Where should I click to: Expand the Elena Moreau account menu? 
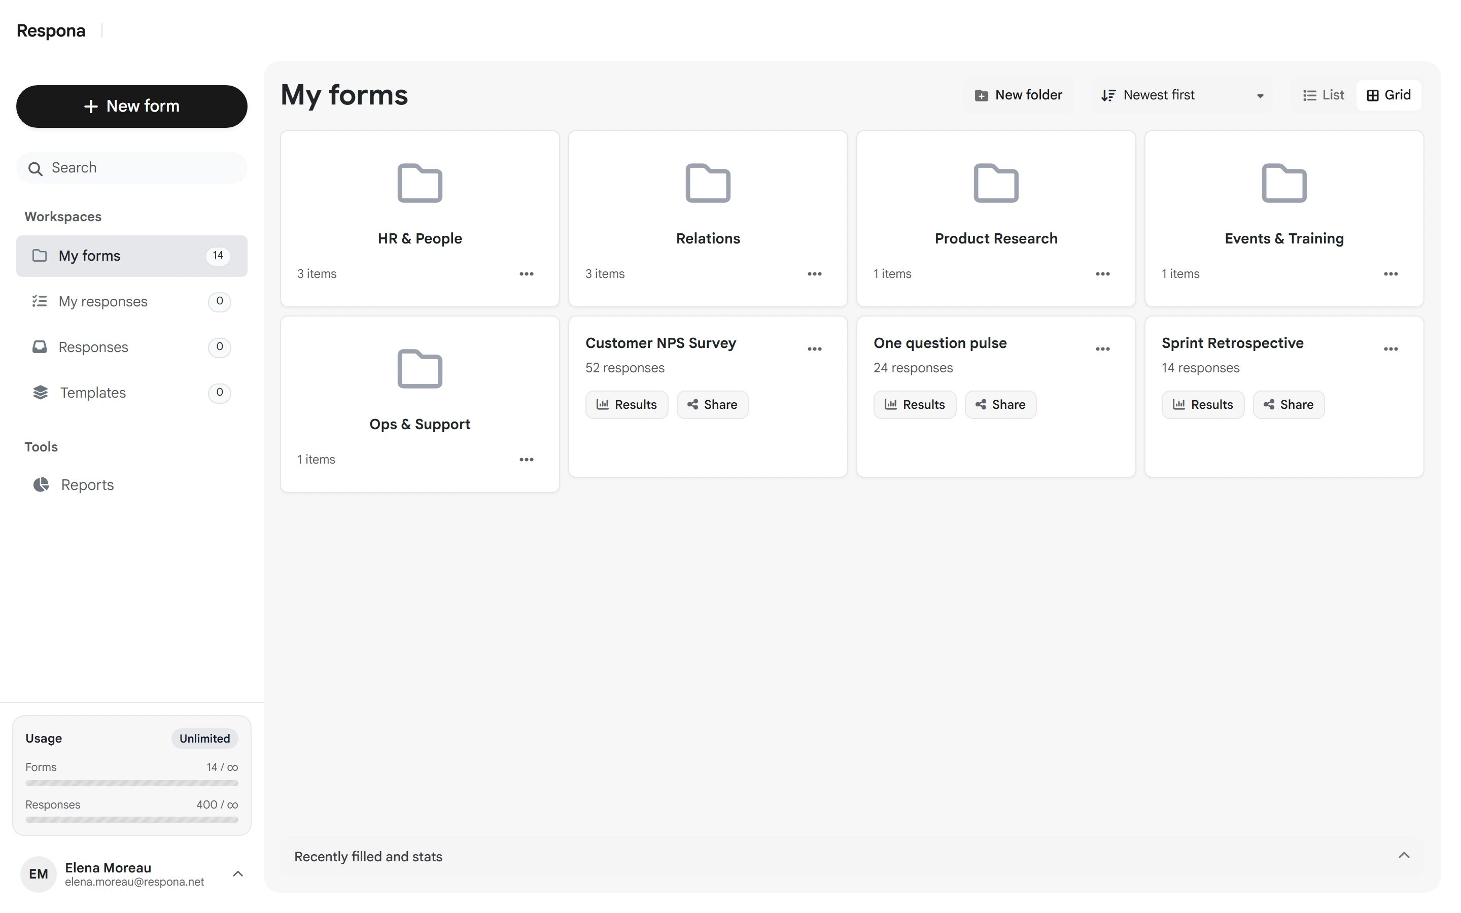[x=238, y=874]
